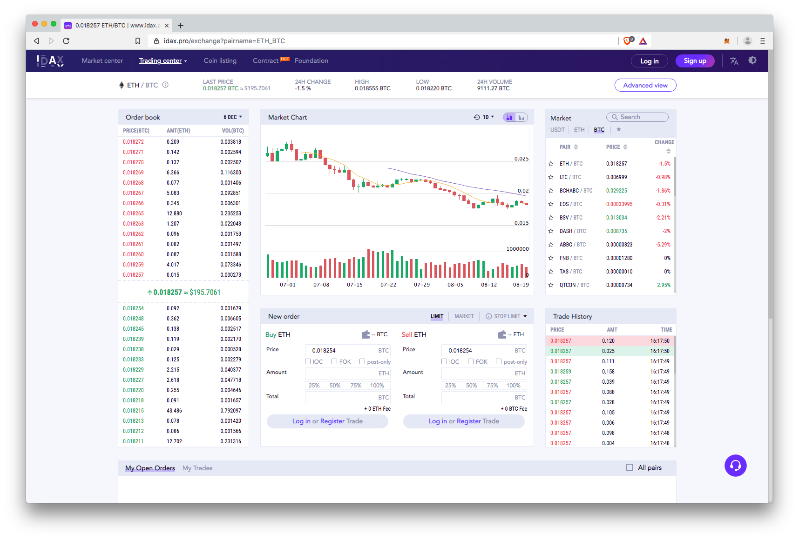Open the STOP LIMIT order type dropdown
The width and height of the screenshot is (799, 540).
[506, 316]
